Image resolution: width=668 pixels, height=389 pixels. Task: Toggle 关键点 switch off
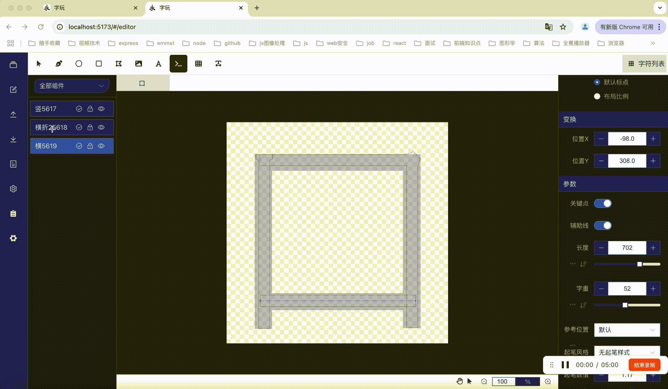tap(602, 203)
